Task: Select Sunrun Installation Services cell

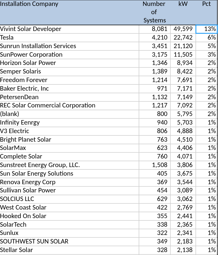Action: coord(69,46)
